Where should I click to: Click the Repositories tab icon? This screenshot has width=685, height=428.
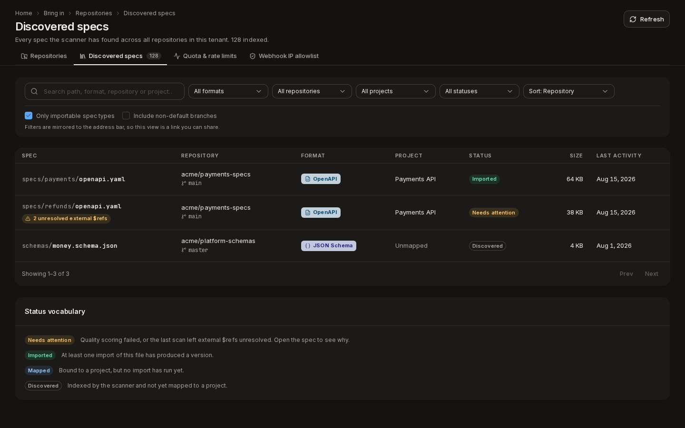[x=24, y=56]
